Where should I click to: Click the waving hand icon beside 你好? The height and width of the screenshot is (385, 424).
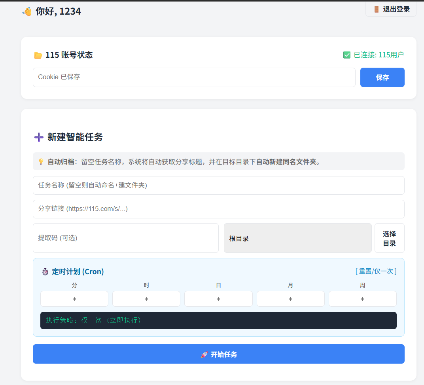tap(27, 11)
